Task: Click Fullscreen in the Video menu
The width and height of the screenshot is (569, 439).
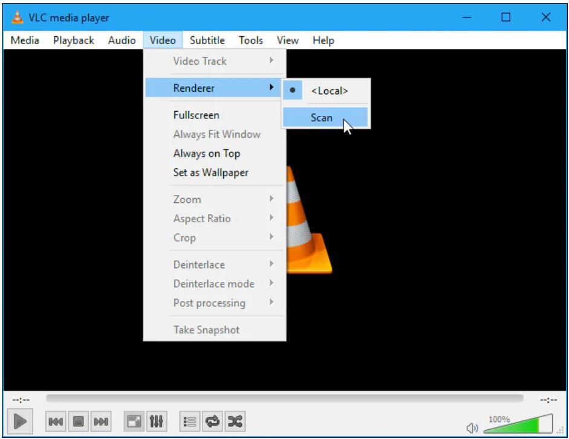Action: 196,115
